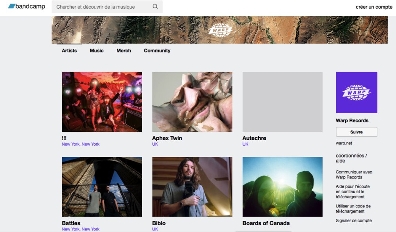Go to the Community tab

(157, 51)
